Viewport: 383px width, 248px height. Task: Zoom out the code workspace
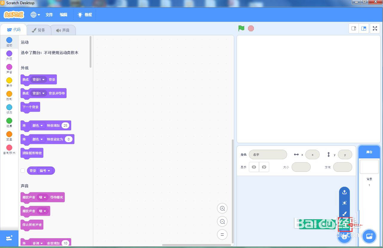[222, 221]
